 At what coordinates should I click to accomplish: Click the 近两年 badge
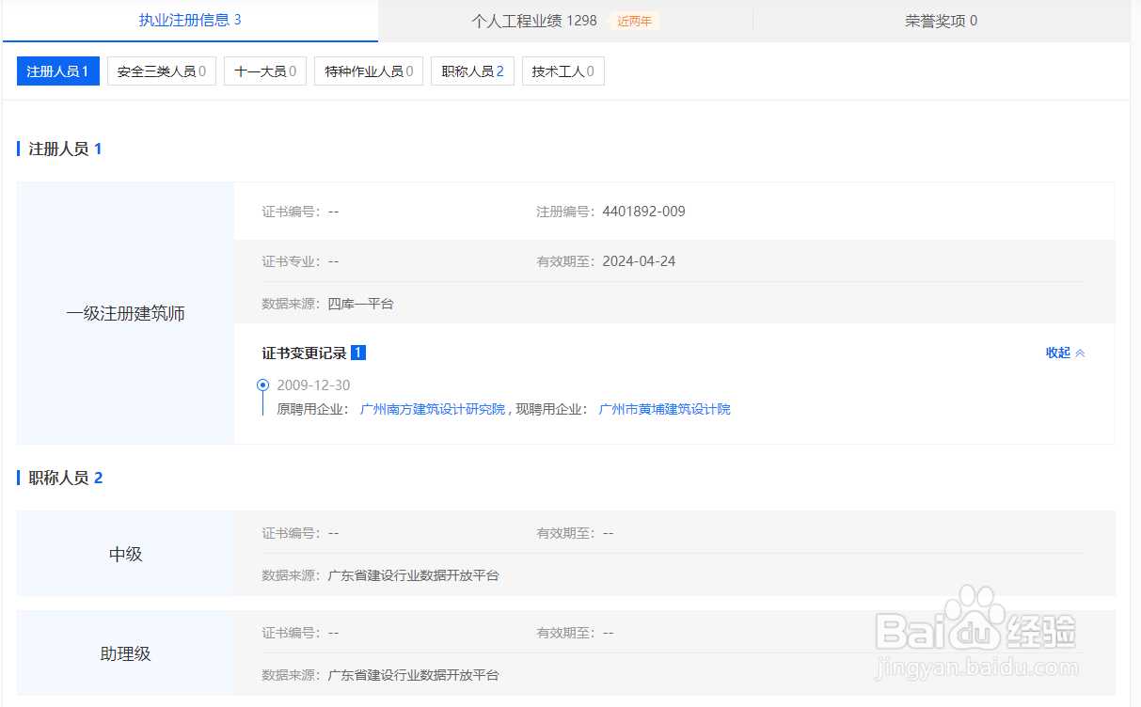point(634,21)
